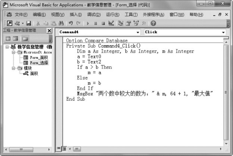Click the "End Sub" line
Image resolution: width=233 pixels, height=156 pixels.
75,99
